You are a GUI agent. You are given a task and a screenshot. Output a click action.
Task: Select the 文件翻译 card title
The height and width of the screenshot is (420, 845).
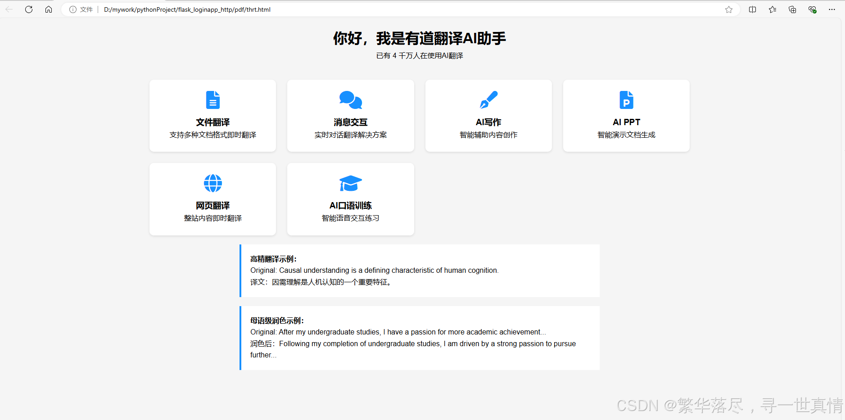pyautogui.click(x=213, y=122)
